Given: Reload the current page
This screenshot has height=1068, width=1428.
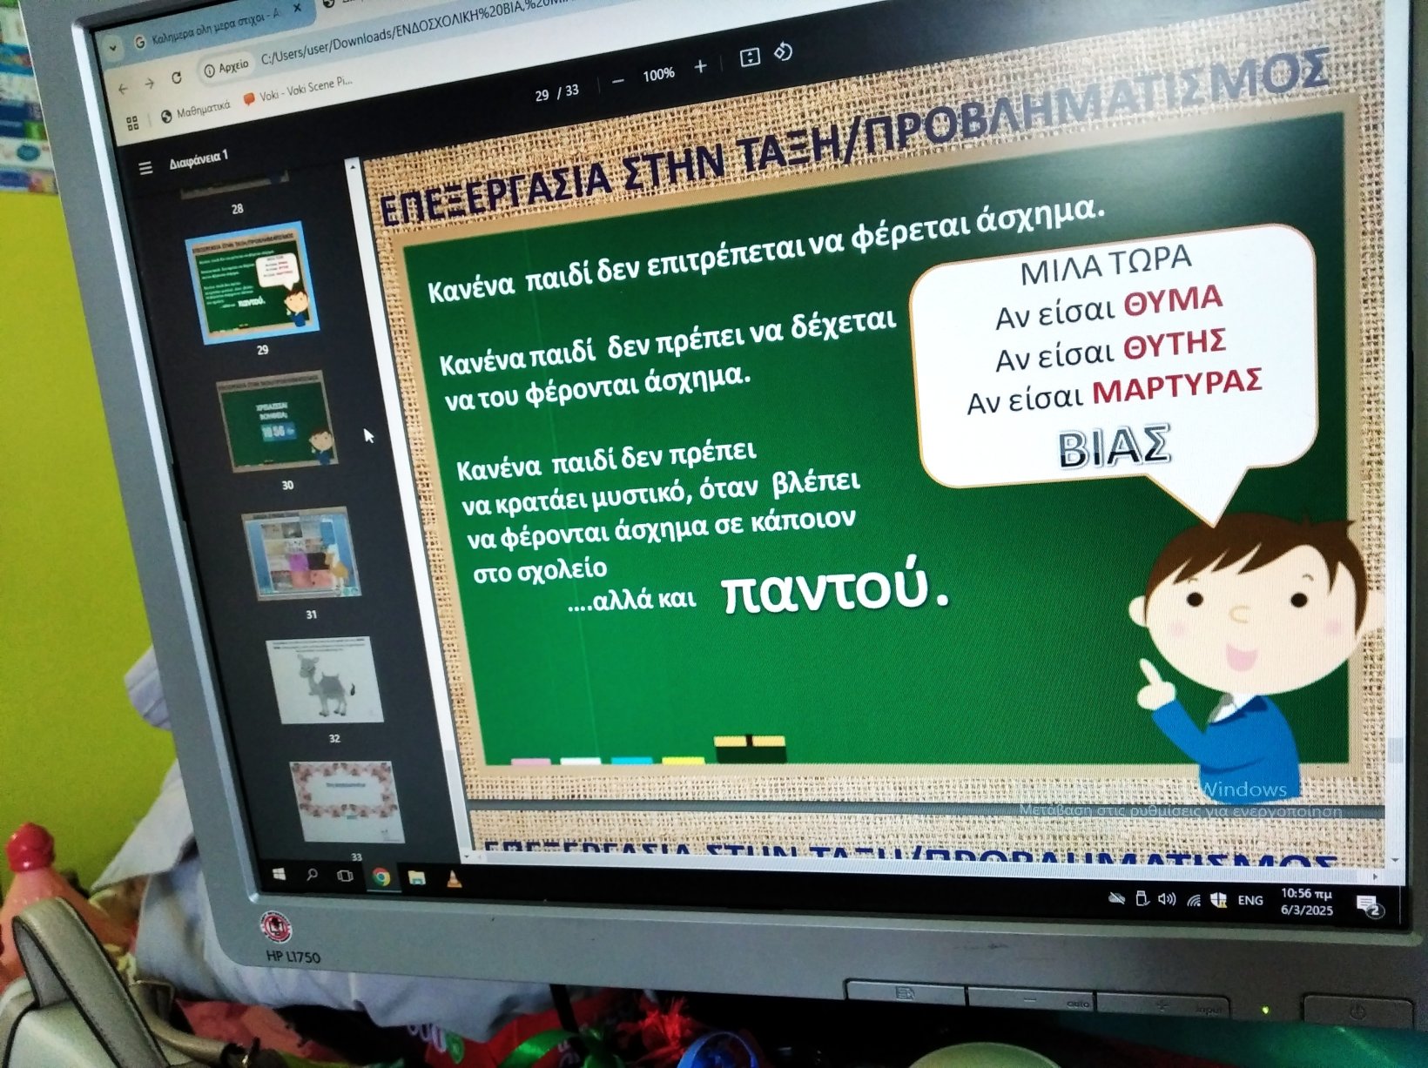Looking at the screenshot, I should 177,77.
